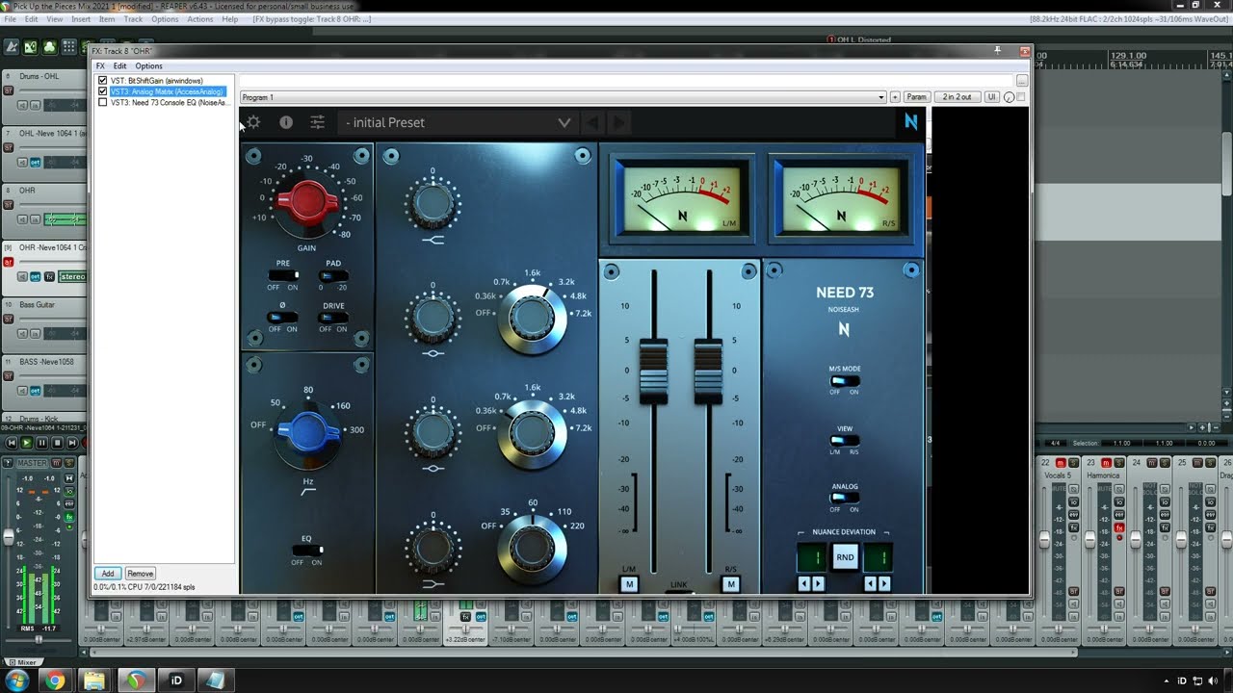Click the Param button

pos(916,97)
